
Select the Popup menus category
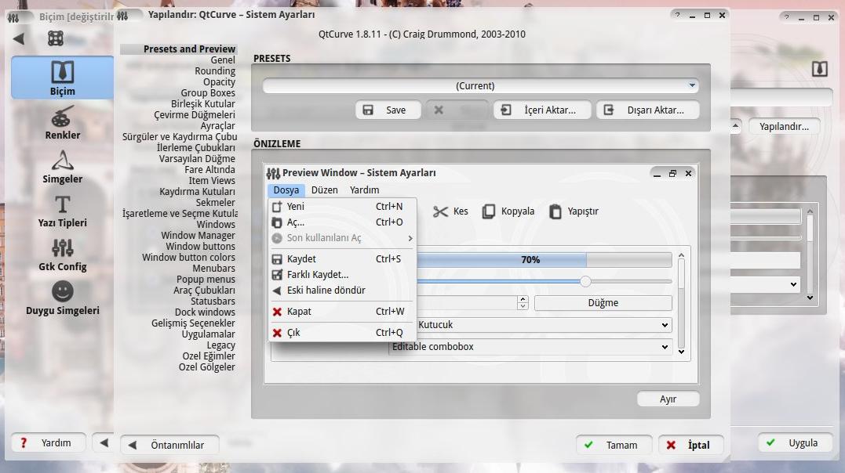[206, 280]
